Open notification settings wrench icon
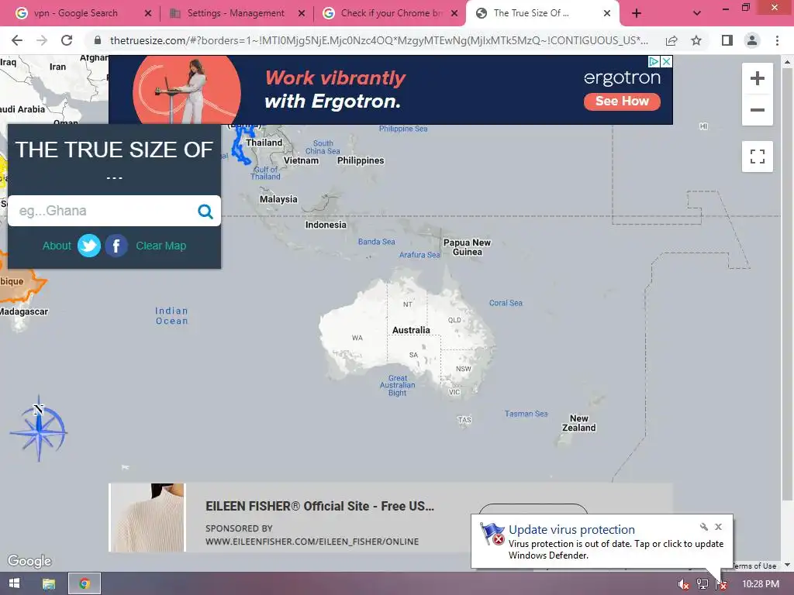The height and width of the screenshot is (595, 794). tap(704, 527)
